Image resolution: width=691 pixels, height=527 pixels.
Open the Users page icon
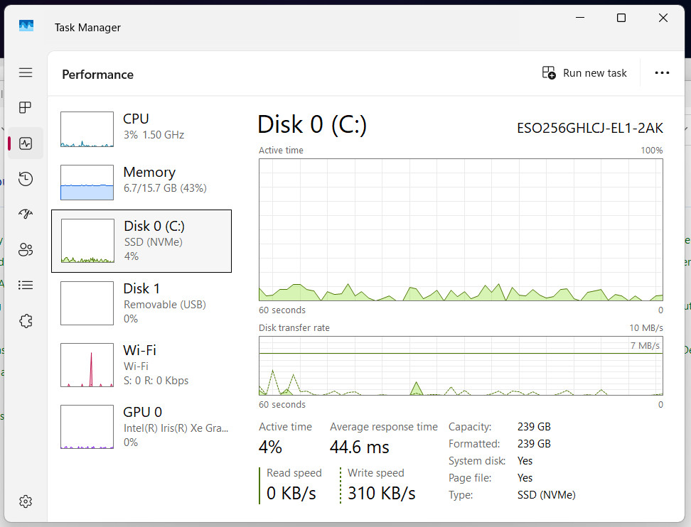pyautogui.click(x=26, y=249)
